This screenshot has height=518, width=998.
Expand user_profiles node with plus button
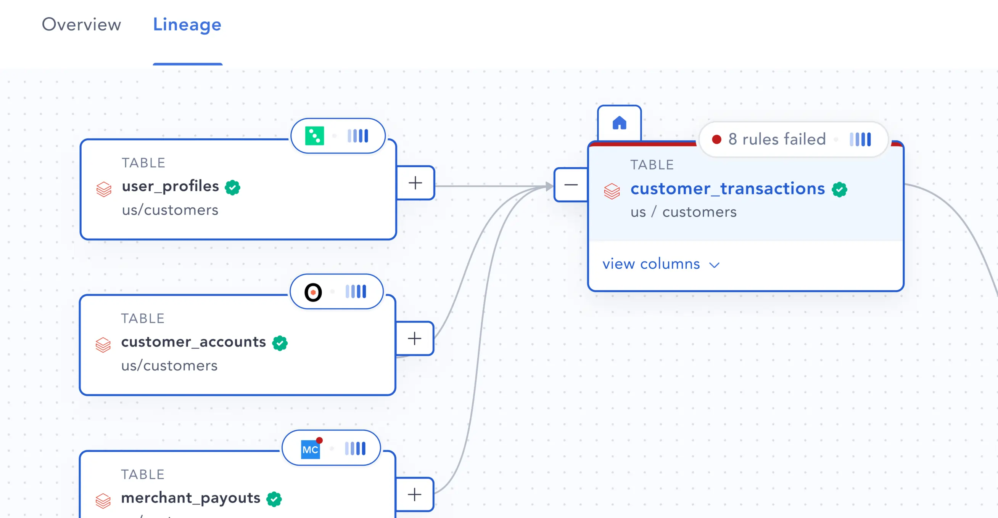pos(415,183)
